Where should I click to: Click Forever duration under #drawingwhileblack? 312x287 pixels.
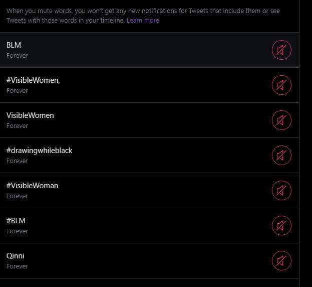click(17, 161)
